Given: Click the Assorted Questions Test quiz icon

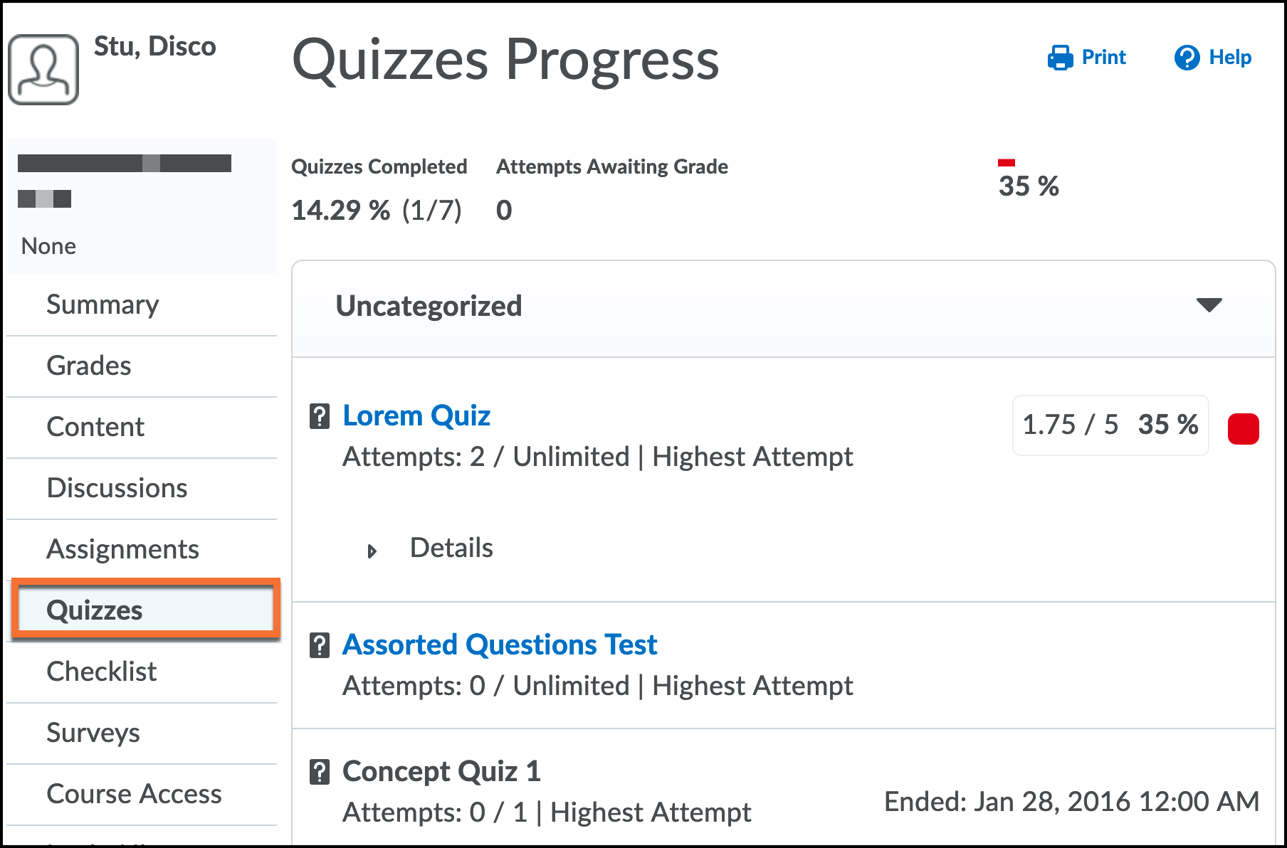Looking at the screenshot, I should pyautogui.click(x=320, y=645).
